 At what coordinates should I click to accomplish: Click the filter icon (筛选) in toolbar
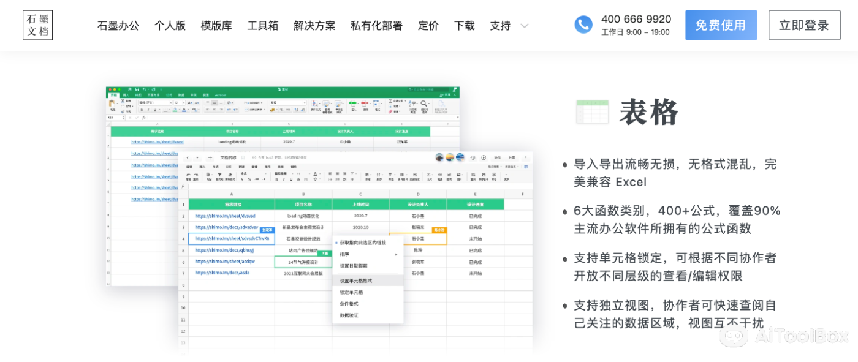(x=390, y=176)
